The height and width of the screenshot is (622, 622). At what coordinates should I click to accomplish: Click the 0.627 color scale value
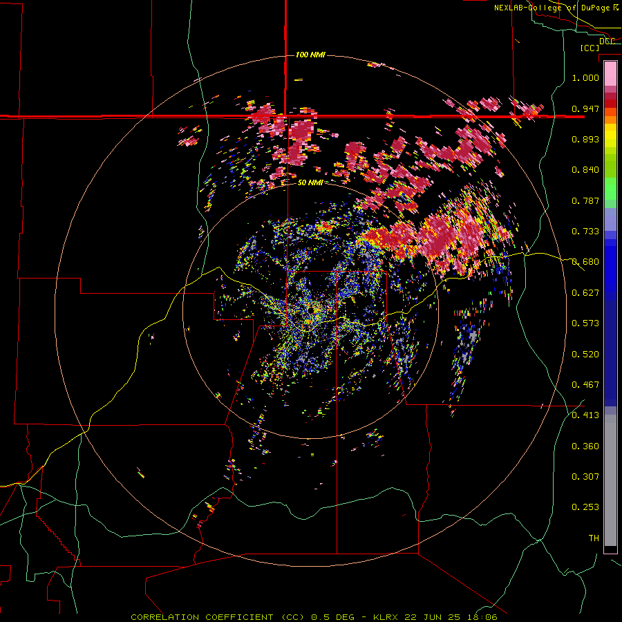pos(585,293)
